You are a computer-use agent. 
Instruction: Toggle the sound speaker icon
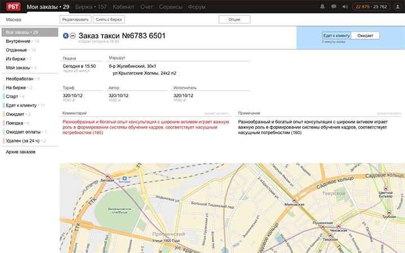(x=345, y=7)
